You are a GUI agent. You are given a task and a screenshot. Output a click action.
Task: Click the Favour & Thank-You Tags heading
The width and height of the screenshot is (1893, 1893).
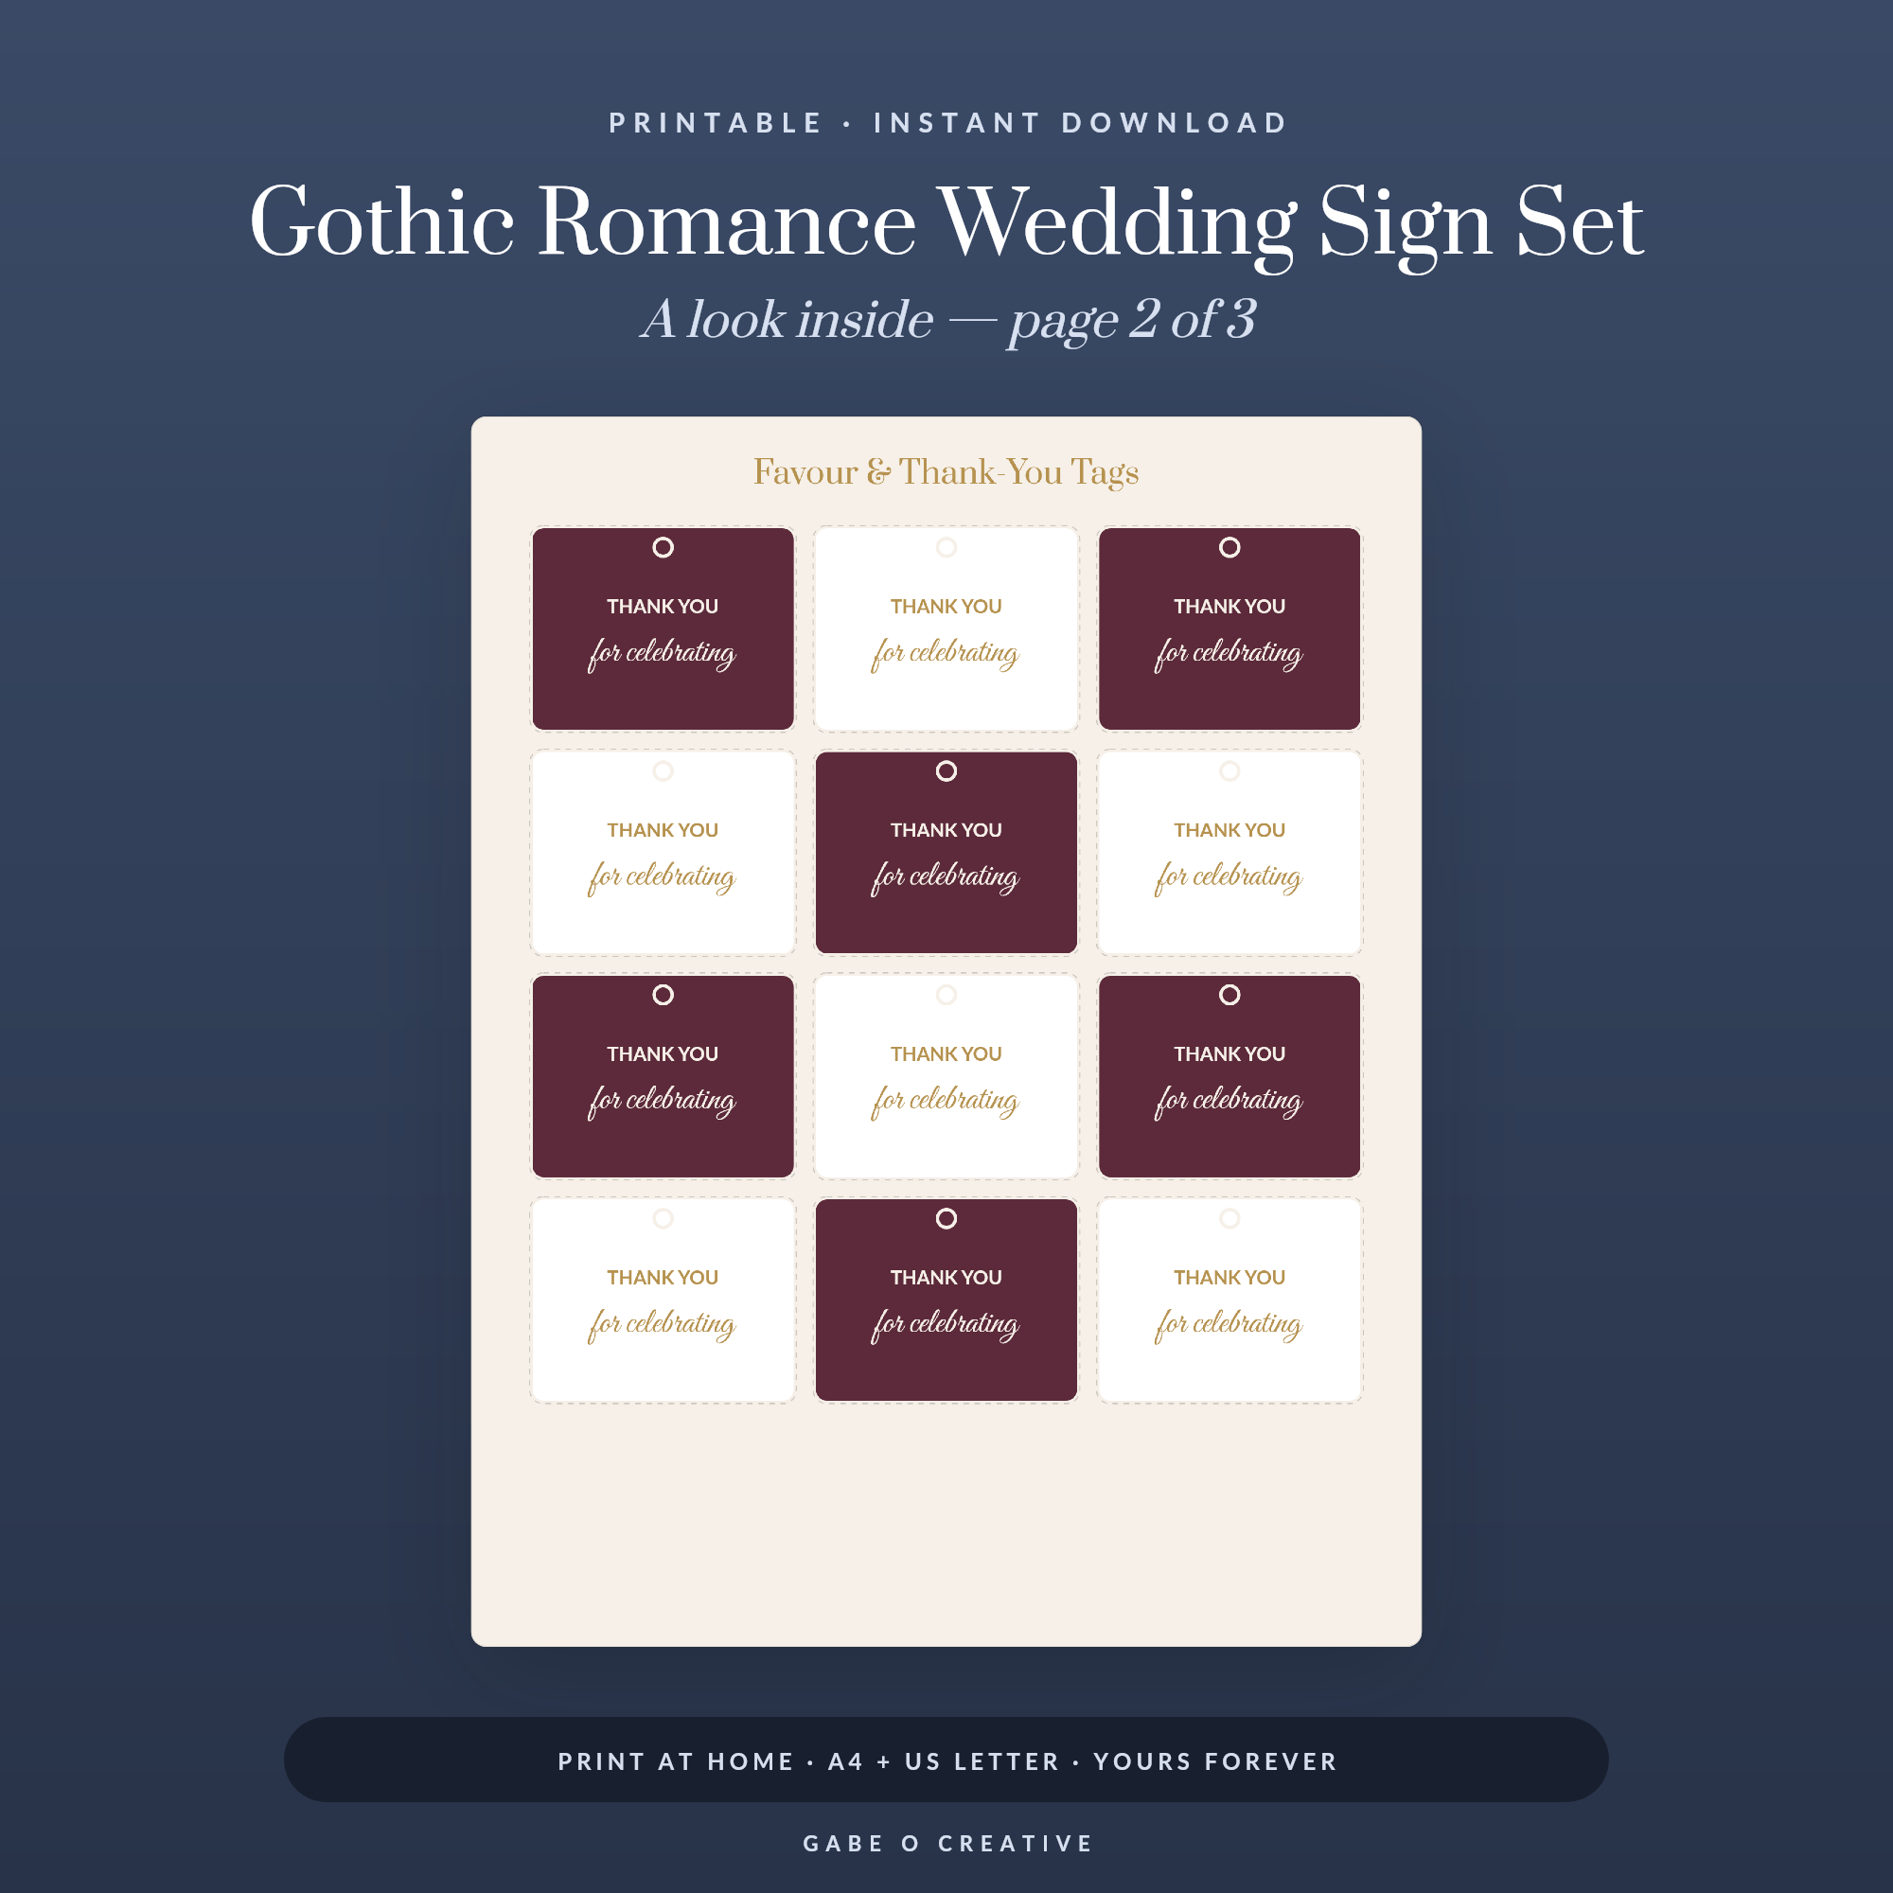click(x=946, y=472)
